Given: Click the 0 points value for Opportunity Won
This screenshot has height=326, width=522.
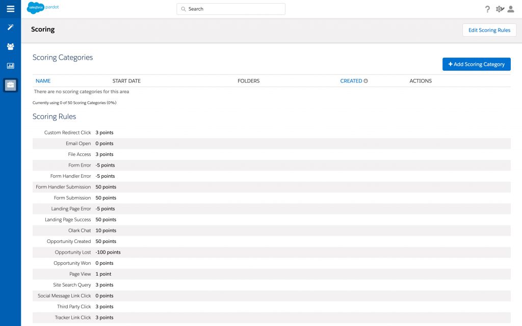Looking at the screenshot, I should [x=105, y=263].
